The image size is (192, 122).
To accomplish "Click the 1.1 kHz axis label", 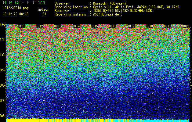I will click(3, 40).
